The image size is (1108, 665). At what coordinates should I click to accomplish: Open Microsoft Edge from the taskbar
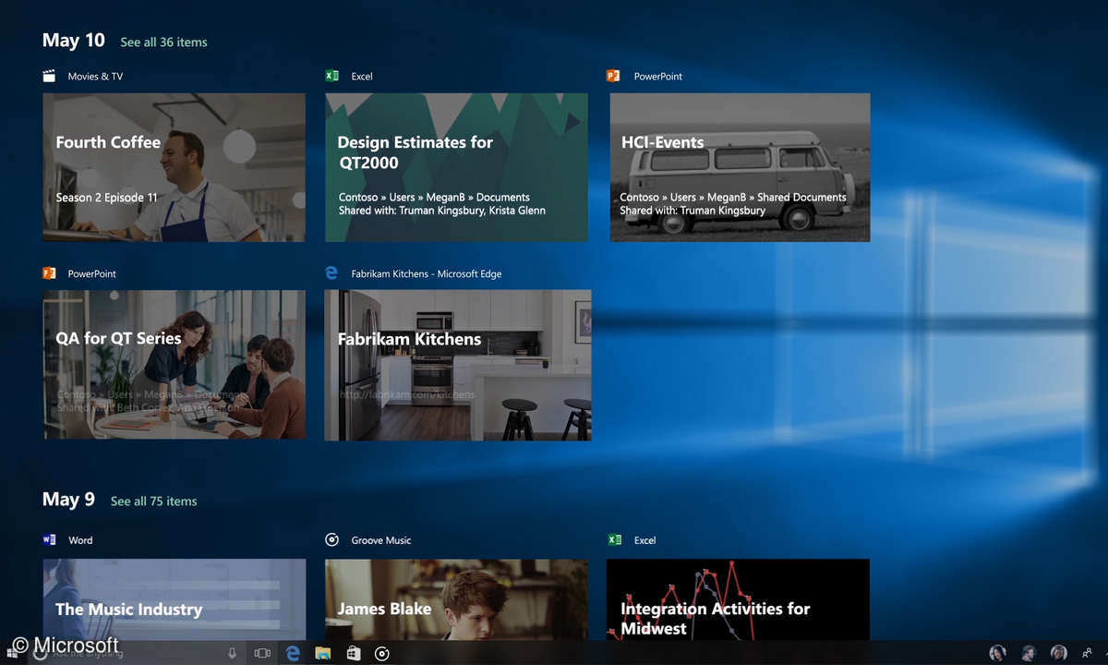point(293,653)
